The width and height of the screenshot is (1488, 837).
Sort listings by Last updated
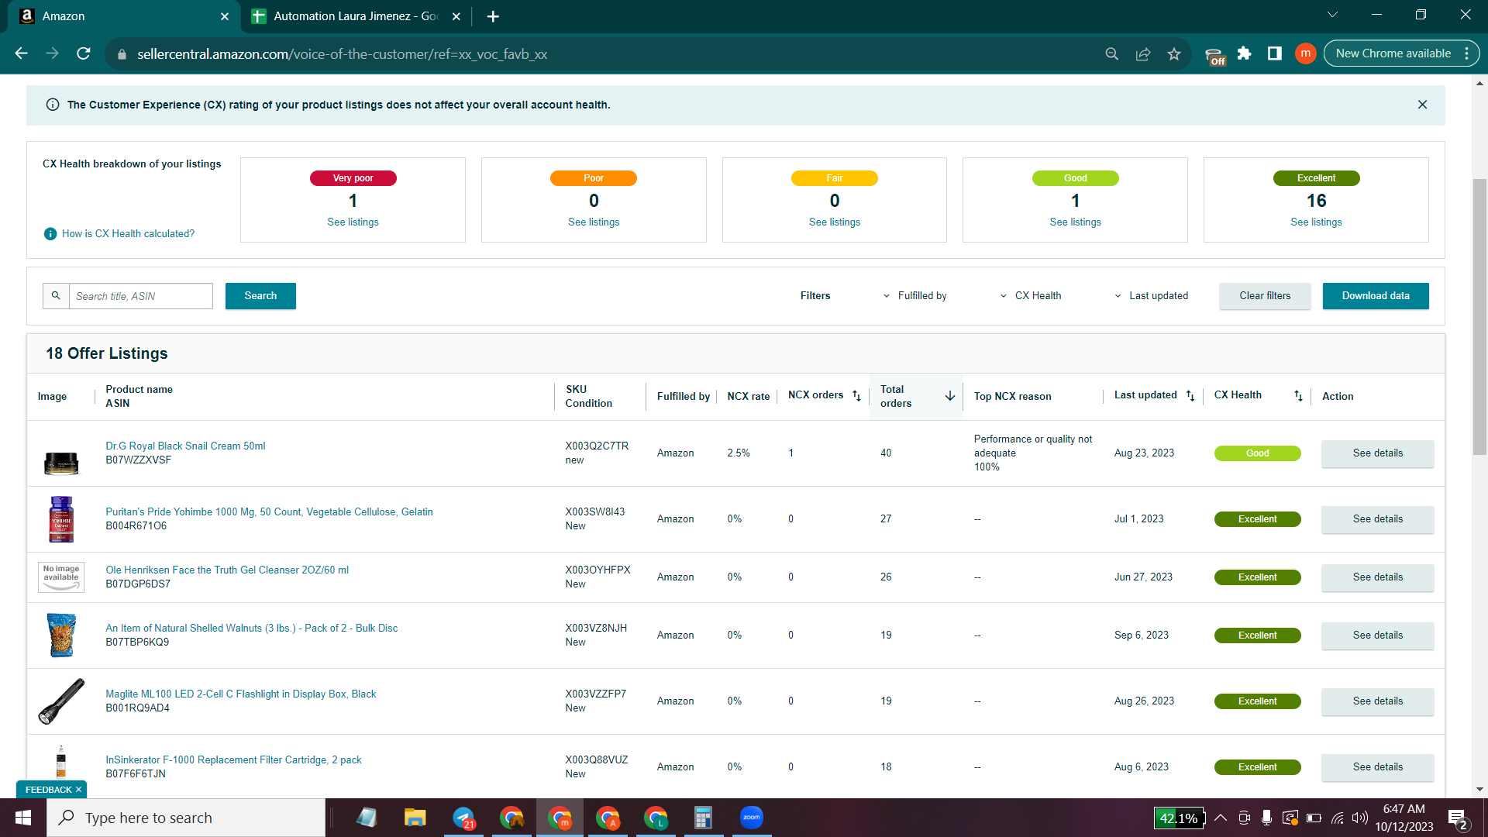1190,396
